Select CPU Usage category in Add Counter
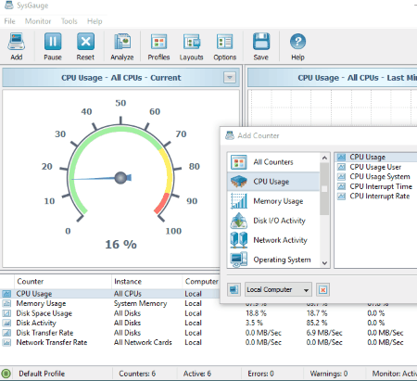The height and width of the screenshot is (381, 417). click(x=273, y=182)
